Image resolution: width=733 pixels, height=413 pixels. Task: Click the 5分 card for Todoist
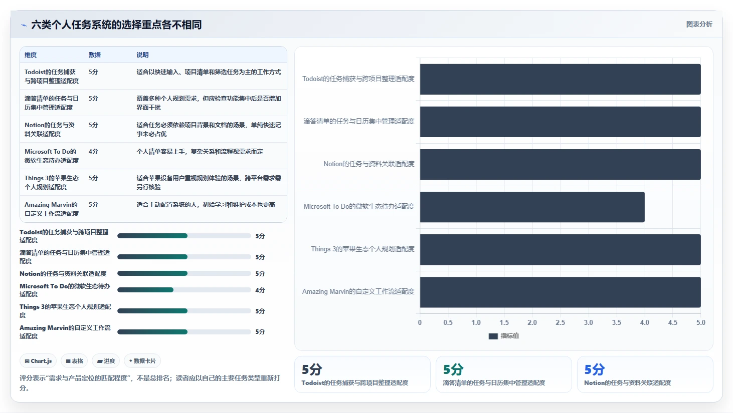[362, 374]
